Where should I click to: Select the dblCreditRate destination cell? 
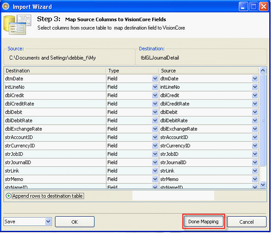pos(55,104)
